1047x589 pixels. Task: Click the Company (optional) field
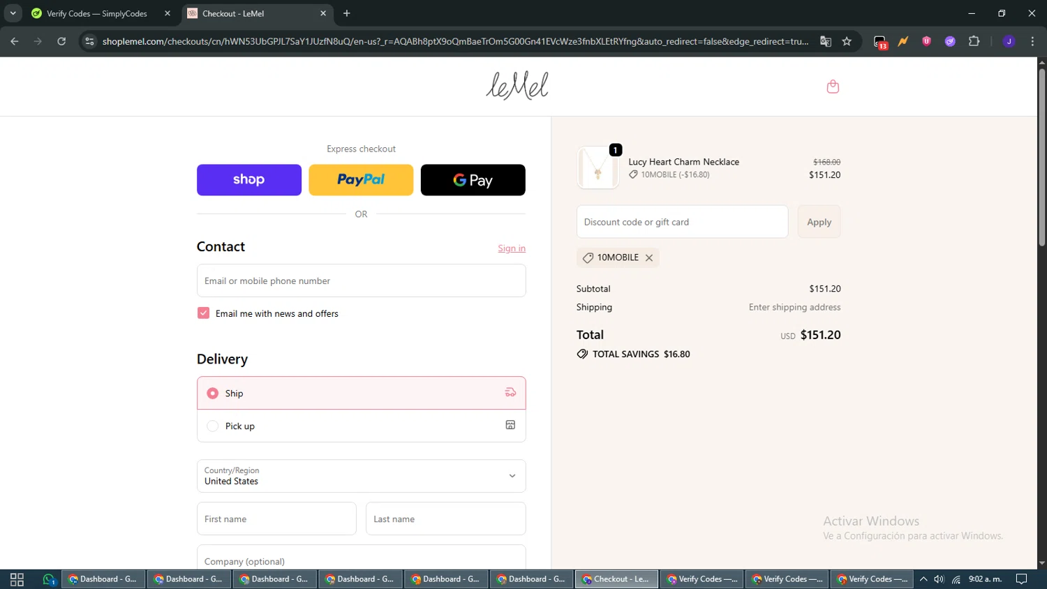[x=361, y=559]
